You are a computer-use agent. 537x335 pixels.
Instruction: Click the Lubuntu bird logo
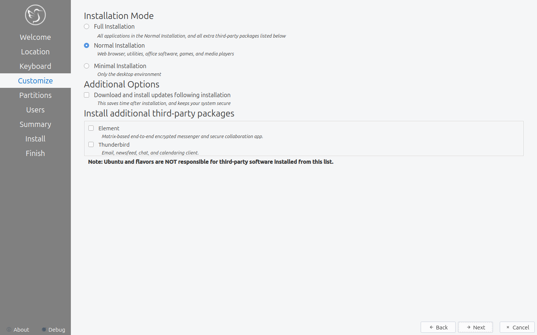pyautogui.click(x=35, y=15)
